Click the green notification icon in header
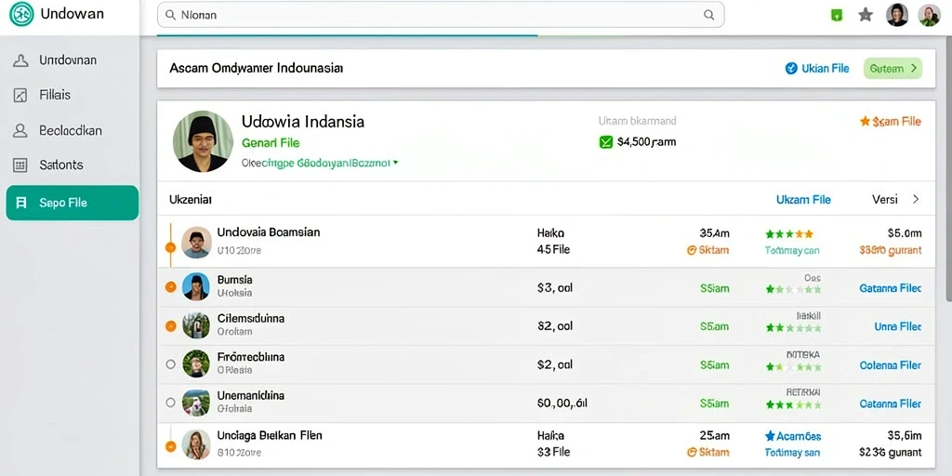This screenshot has height=476, width=952. [x=838, y=15]
